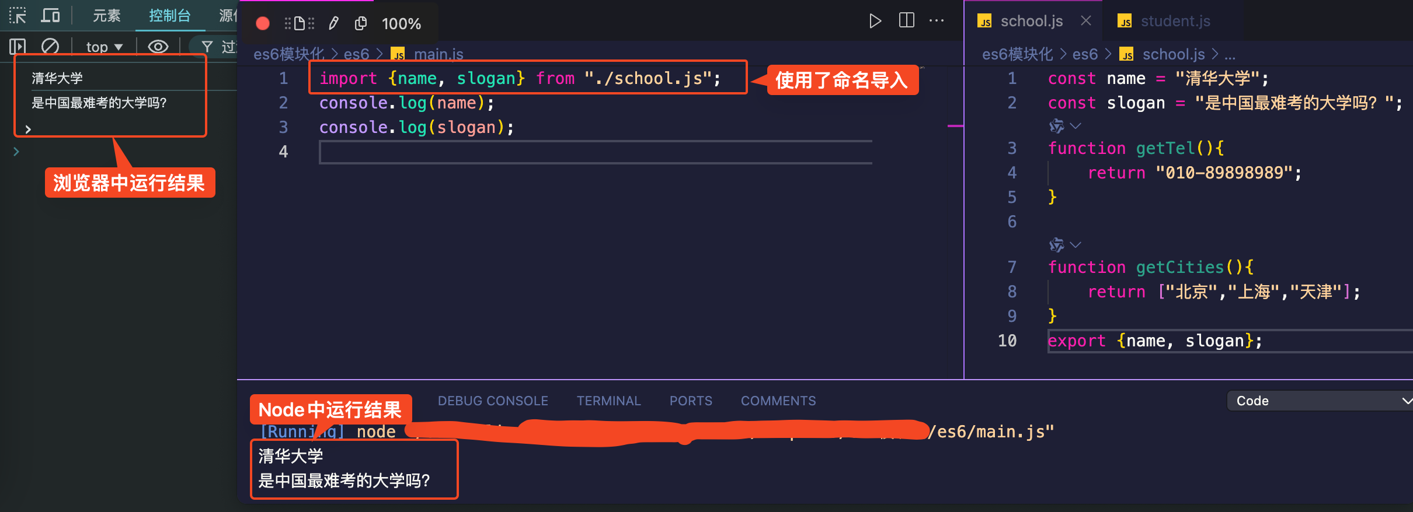Open the Code output channel dropdown
Screen dimensions: 1413x512
1320,401
